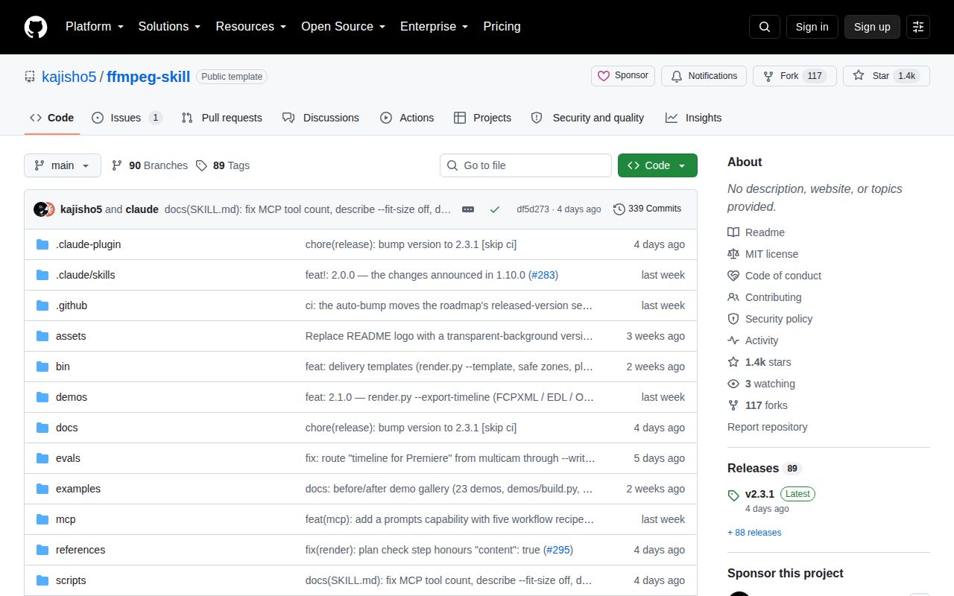Click the Notifications bell button
This screenshot has height=596, width=954.
coord(704,76)
